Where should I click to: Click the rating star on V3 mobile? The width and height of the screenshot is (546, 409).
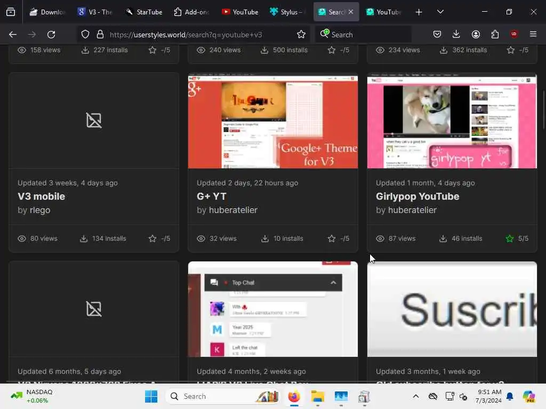(x=152, y=239)
